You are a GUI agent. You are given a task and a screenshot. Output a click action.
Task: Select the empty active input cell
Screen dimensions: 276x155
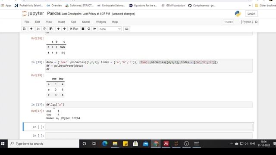(x=149, y=127)
